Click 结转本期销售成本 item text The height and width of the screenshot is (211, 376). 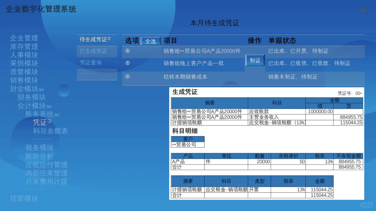point(185,77)
